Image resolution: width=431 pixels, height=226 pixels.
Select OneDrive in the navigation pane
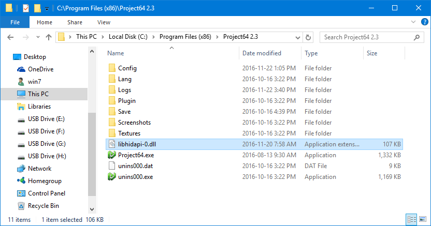41,69
